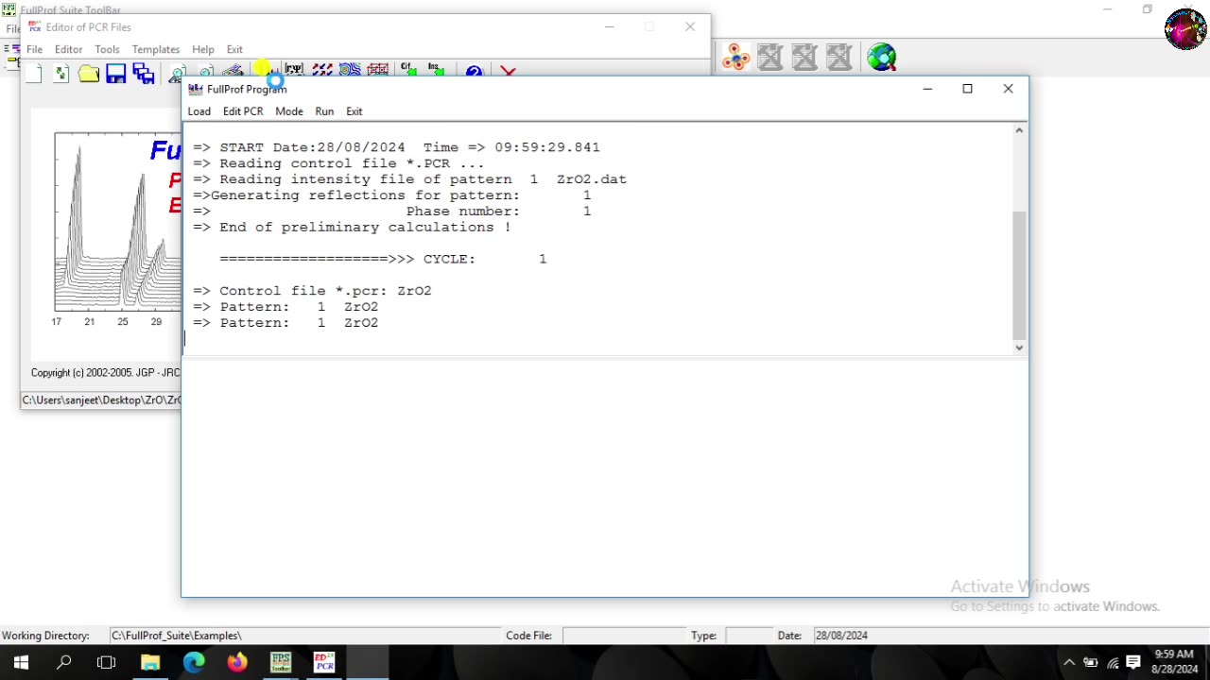The image size is (1210, 680).
Task: Click the vertical scrollbar thumb in output
Action: [1019, 274]
